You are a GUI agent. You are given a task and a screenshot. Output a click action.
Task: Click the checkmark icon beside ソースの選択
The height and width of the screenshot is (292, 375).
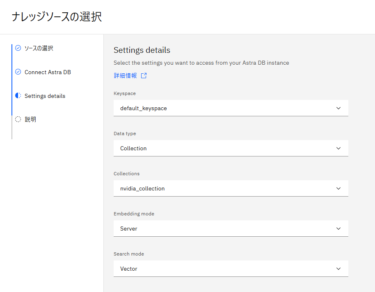click(18, 48)
